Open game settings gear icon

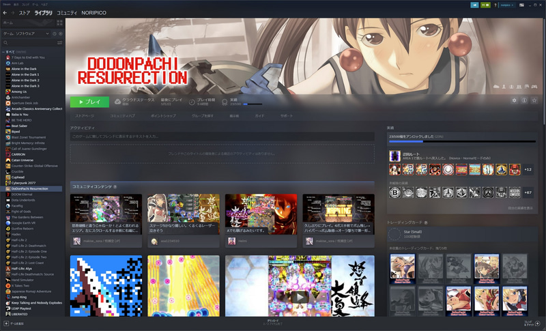515,100
